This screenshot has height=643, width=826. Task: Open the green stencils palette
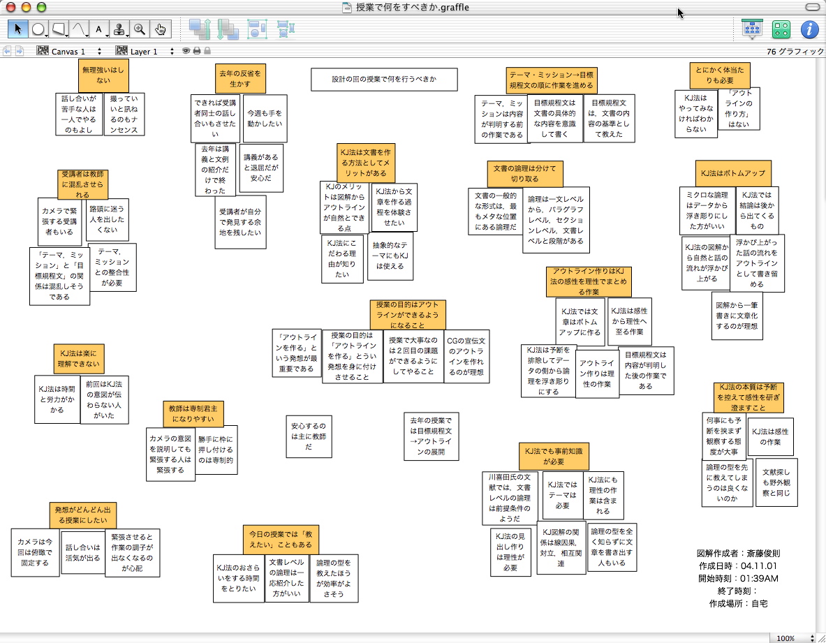pyautogui.click(x=781, y=29)
